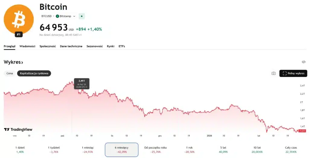
Task: Click the red 1,2T price label
Action: click(x=302, y=131)
